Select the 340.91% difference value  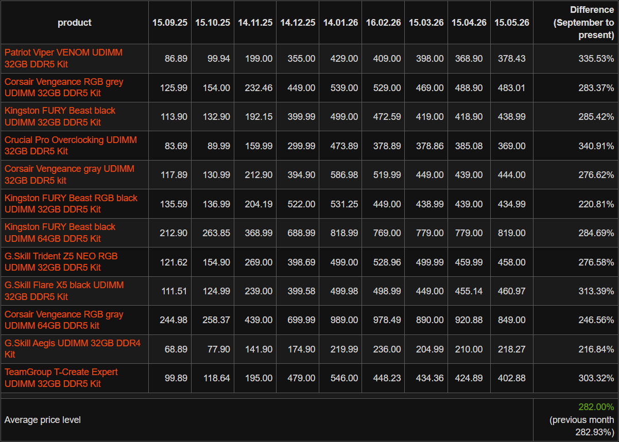point(596,146)
